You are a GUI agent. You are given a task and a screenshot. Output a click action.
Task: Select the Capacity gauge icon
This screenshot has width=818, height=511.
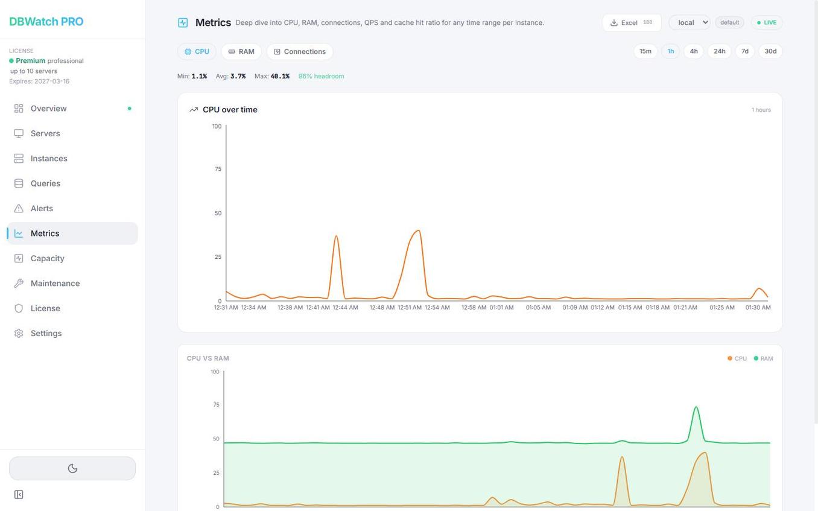[x=19, y=258]
